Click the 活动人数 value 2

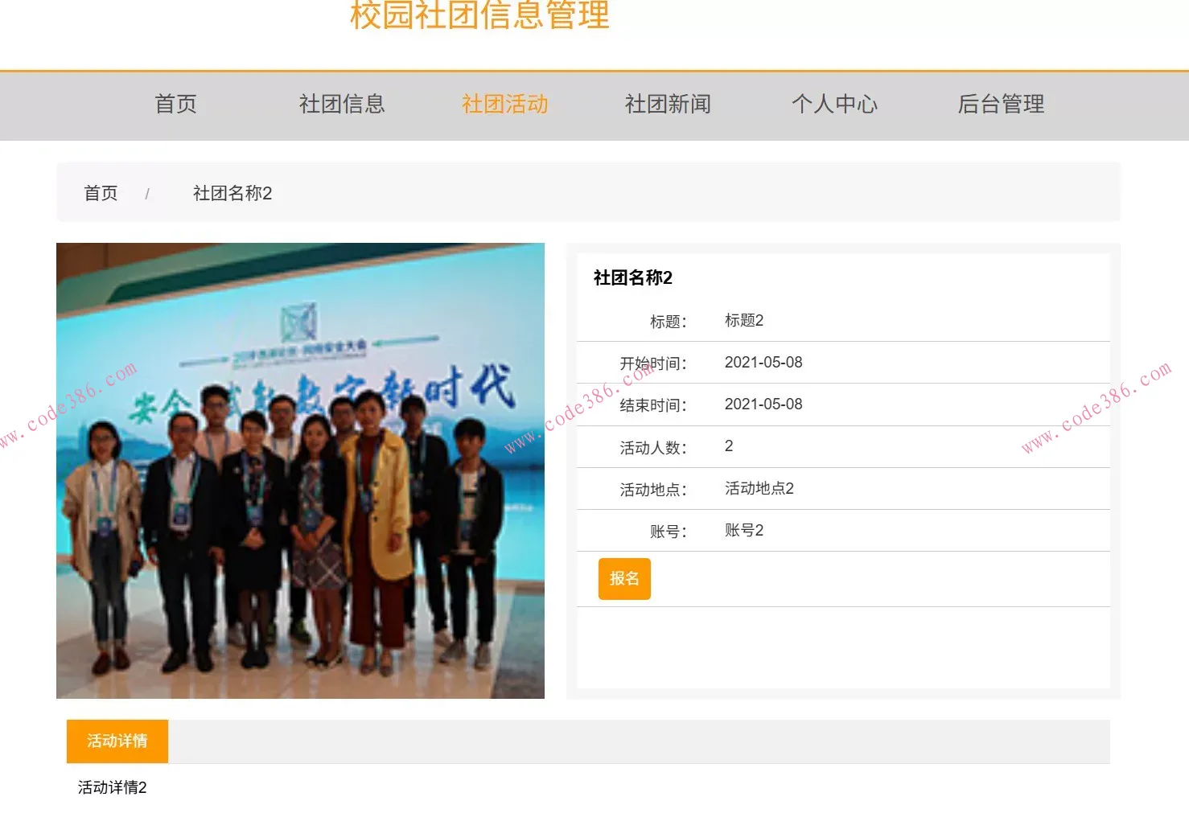point(729,446)
